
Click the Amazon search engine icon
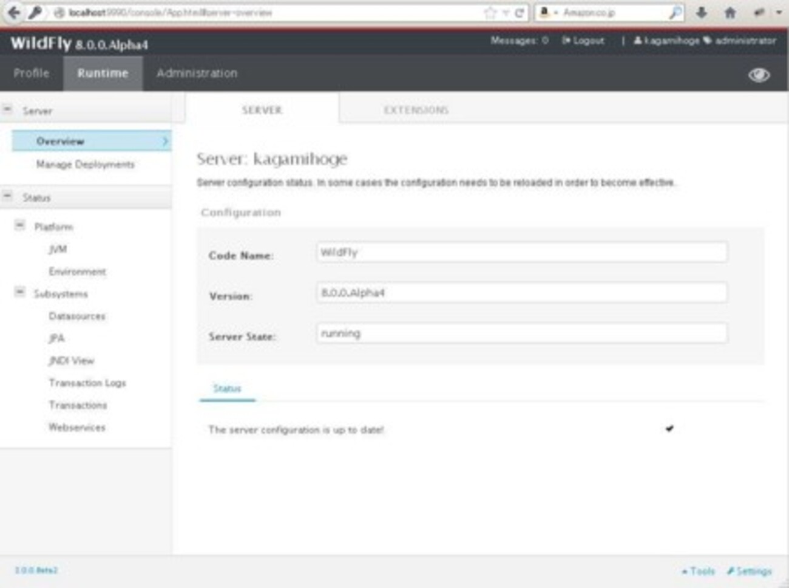pyautogui.click(x=544, y=12)
